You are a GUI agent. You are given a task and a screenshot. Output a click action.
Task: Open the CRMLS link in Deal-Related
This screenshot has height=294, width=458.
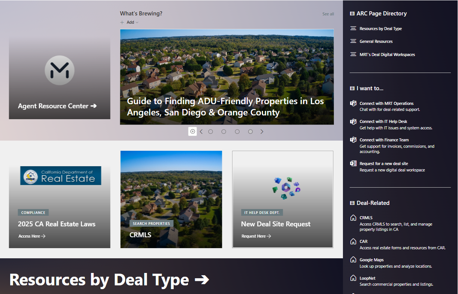pyautogui.click(x=366, y=218)
